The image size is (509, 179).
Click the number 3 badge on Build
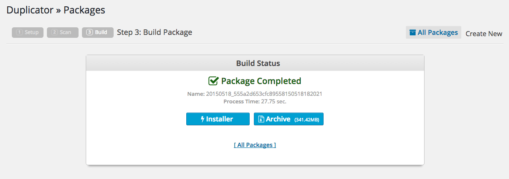[x=90, y=32]
